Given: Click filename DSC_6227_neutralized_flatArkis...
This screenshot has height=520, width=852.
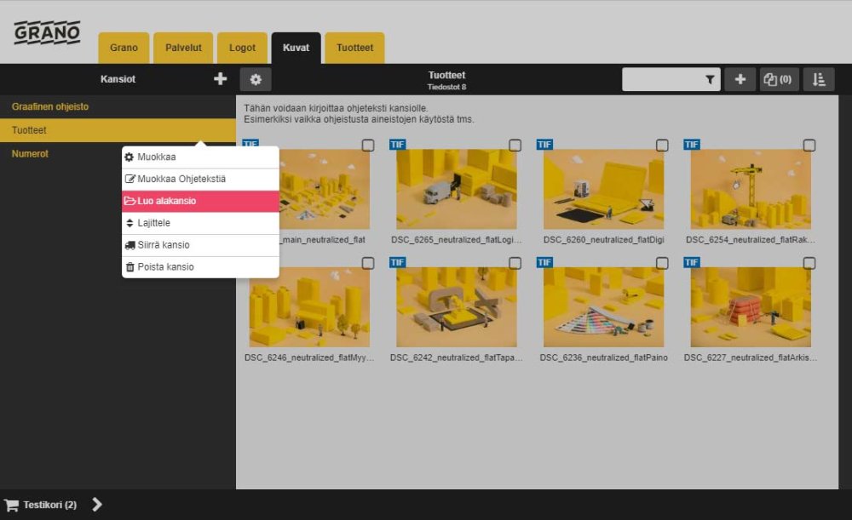Looking at the screenshot, I should tap(751, 357).
